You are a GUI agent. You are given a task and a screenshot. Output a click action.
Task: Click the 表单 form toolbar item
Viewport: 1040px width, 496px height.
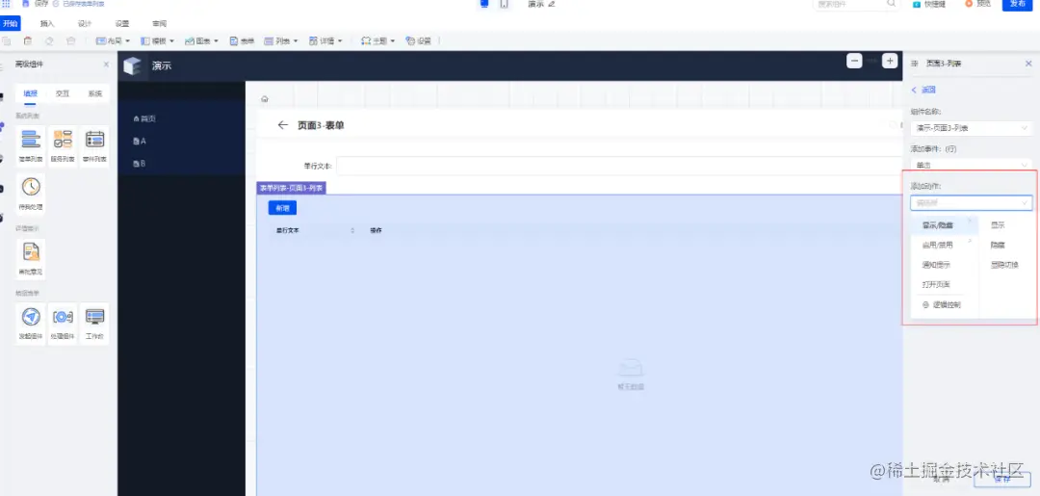coord(242,41)
